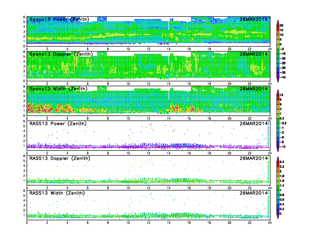The height and width of the screenshot is (239, 310).
Task: Click the "-30" label on the upper colorbar
Action: [283, 68]
